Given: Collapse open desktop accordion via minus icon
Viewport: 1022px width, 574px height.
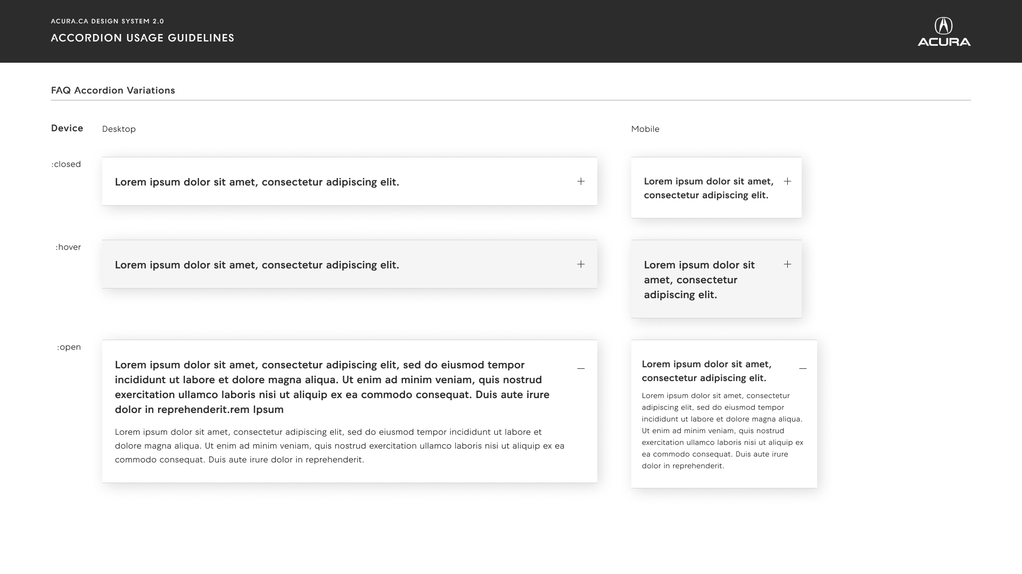Looking at the screenshot, I should [x=581, y=368].
